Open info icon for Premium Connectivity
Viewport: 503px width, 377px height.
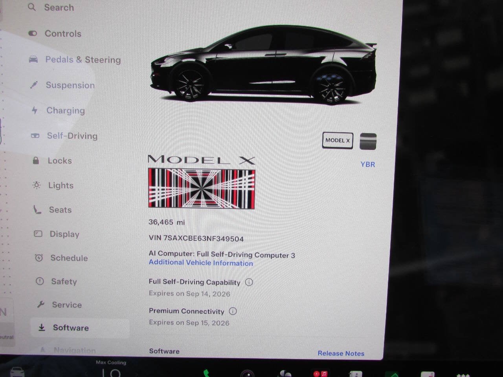pos(233,311)
